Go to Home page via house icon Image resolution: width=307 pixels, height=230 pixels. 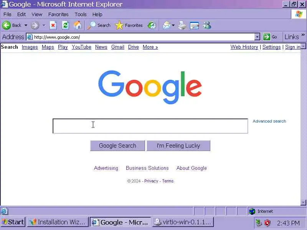pyautogui.click(x=78, y=25)
